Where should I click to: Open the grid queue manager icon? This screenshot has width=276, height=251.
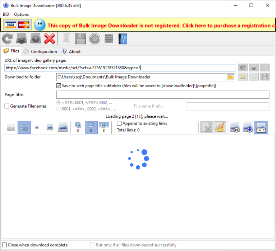pos(109,38)
